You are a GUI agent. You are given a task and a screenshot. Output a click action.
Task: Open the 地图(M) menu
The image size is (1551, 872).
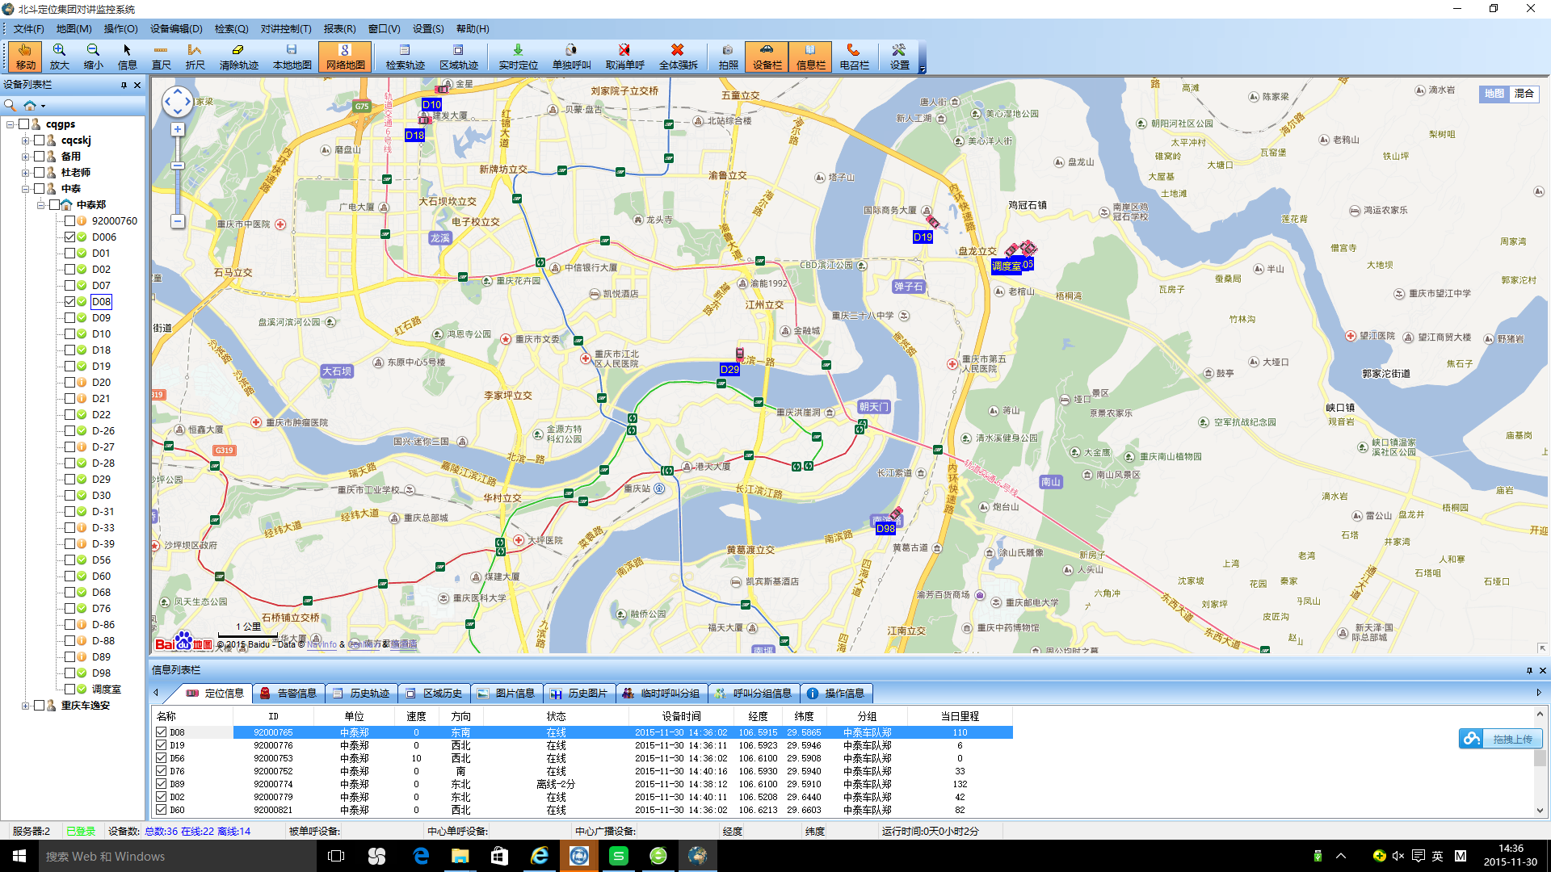pos(74,28)
